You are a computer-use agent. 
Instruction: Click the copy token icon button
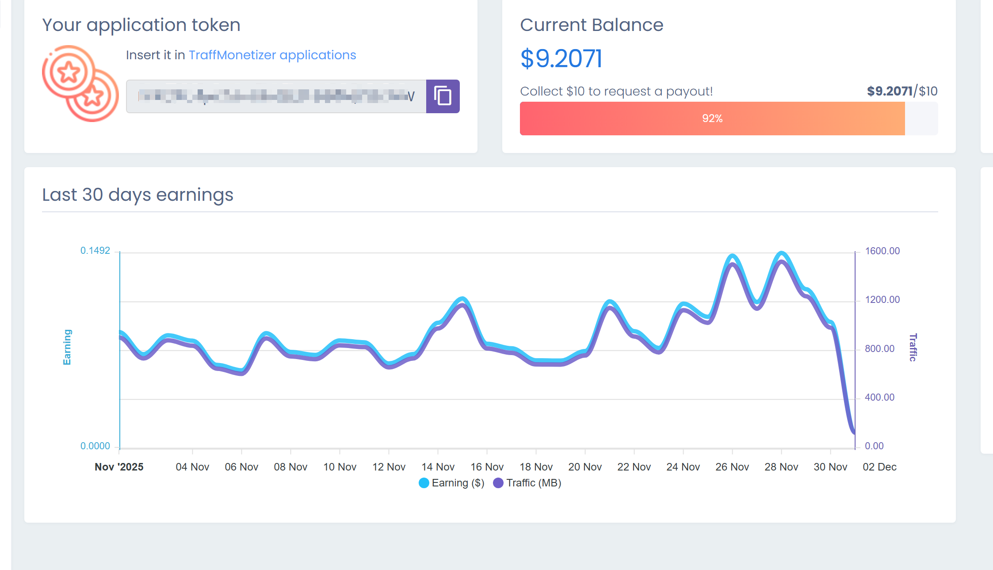tap(443, 96)
